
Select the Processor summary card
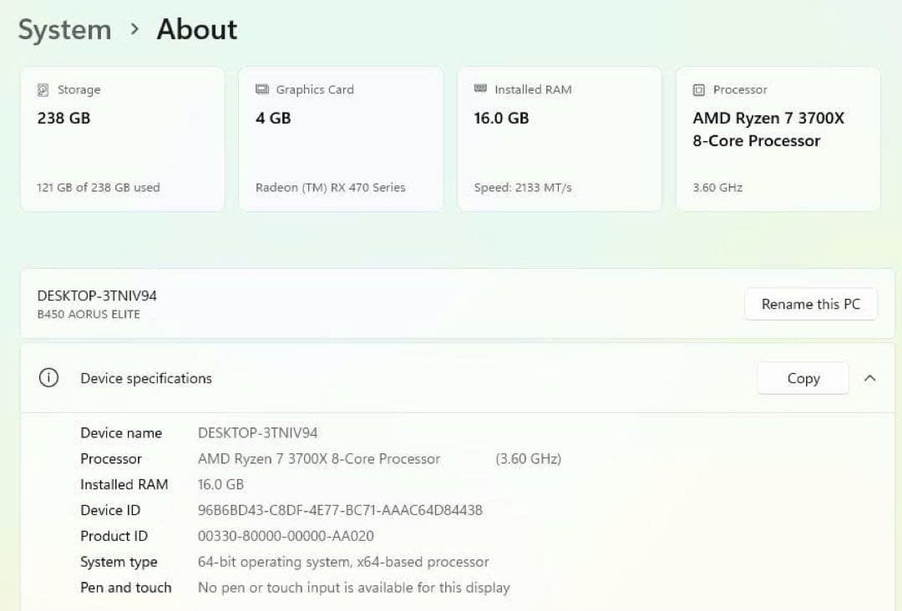pos(777,138)
